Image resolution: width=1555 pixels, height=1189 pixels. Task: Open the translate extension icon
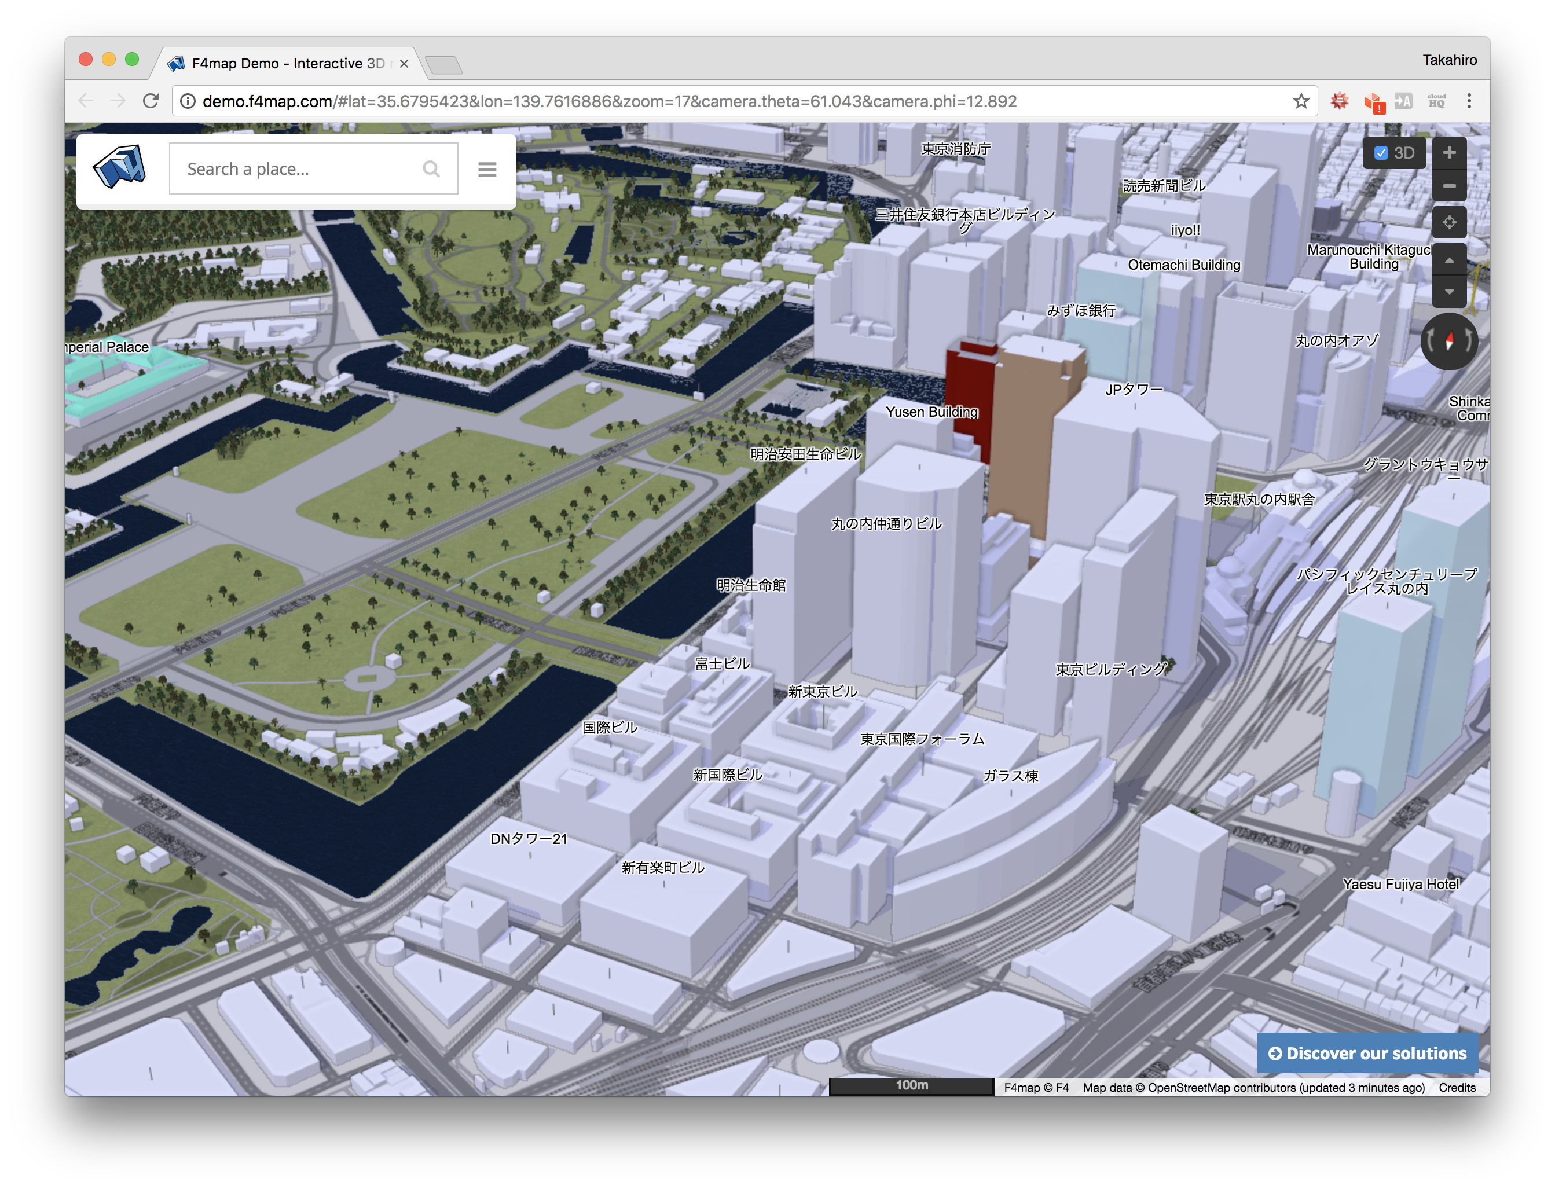tap(1403, 101)
